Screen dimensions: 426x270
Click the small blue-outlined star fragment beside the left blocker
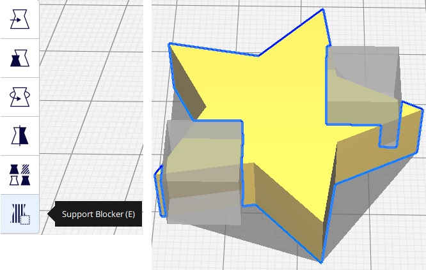tap(160, 191)
